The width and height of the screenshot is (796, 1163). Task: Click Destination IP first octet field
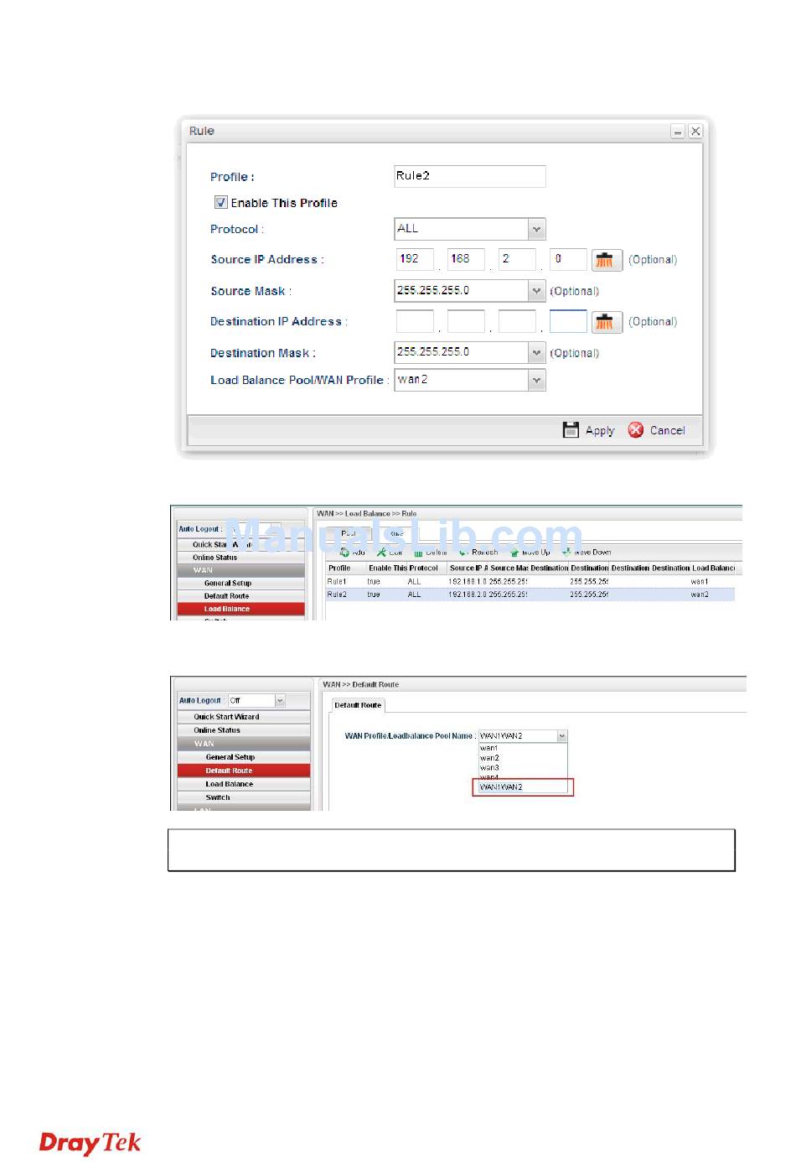(415, 321)
